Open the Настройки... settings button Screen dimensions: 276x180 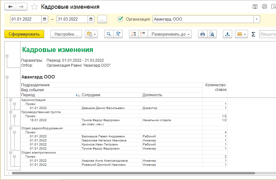coord(66,34)
